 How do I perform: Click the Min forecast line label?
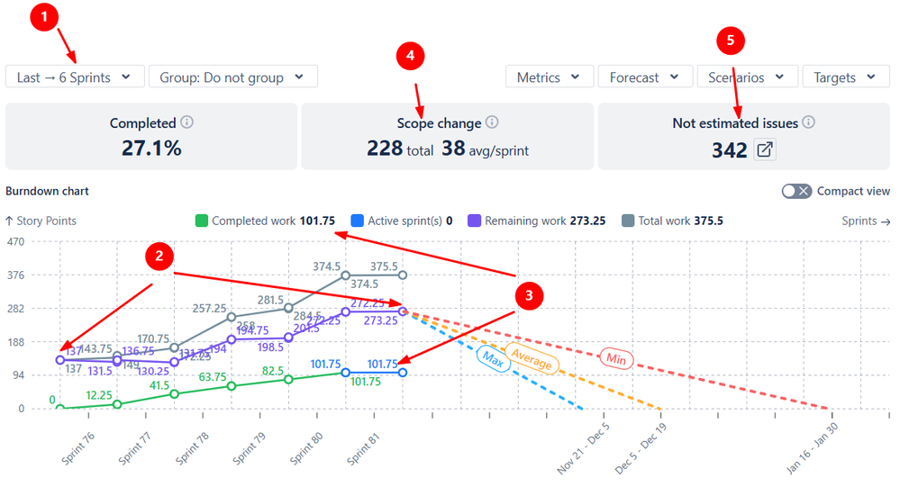point(616,359)
